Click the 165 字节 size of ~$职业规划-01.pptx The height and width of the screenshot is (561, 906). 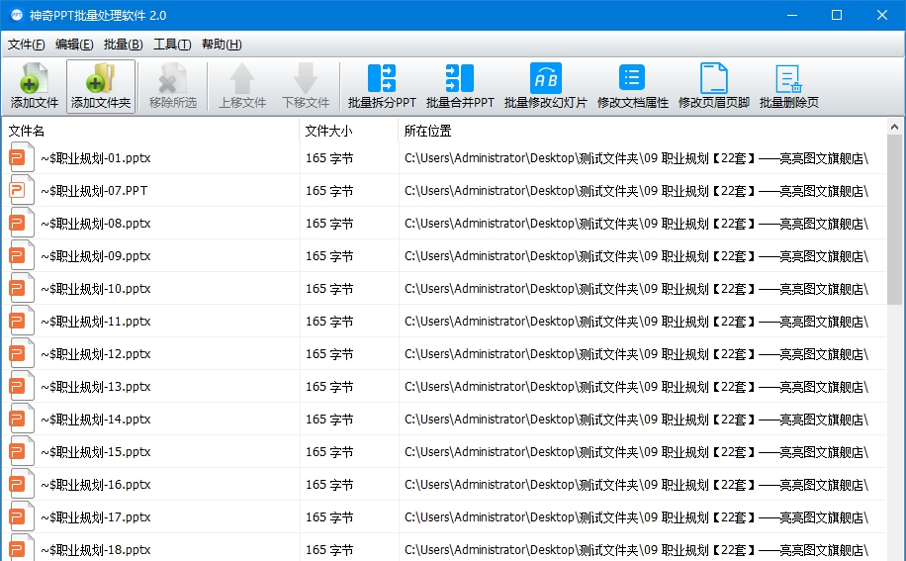click(329, 158)
